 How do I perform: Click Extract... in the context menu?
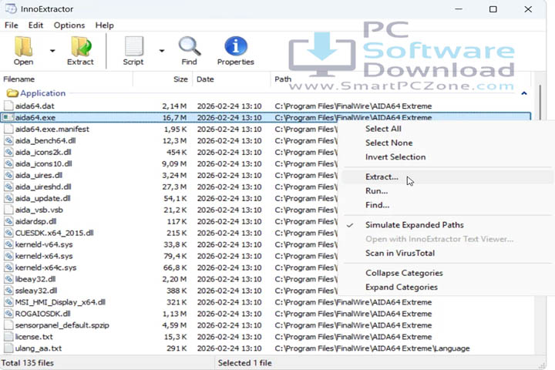[382, 177]
